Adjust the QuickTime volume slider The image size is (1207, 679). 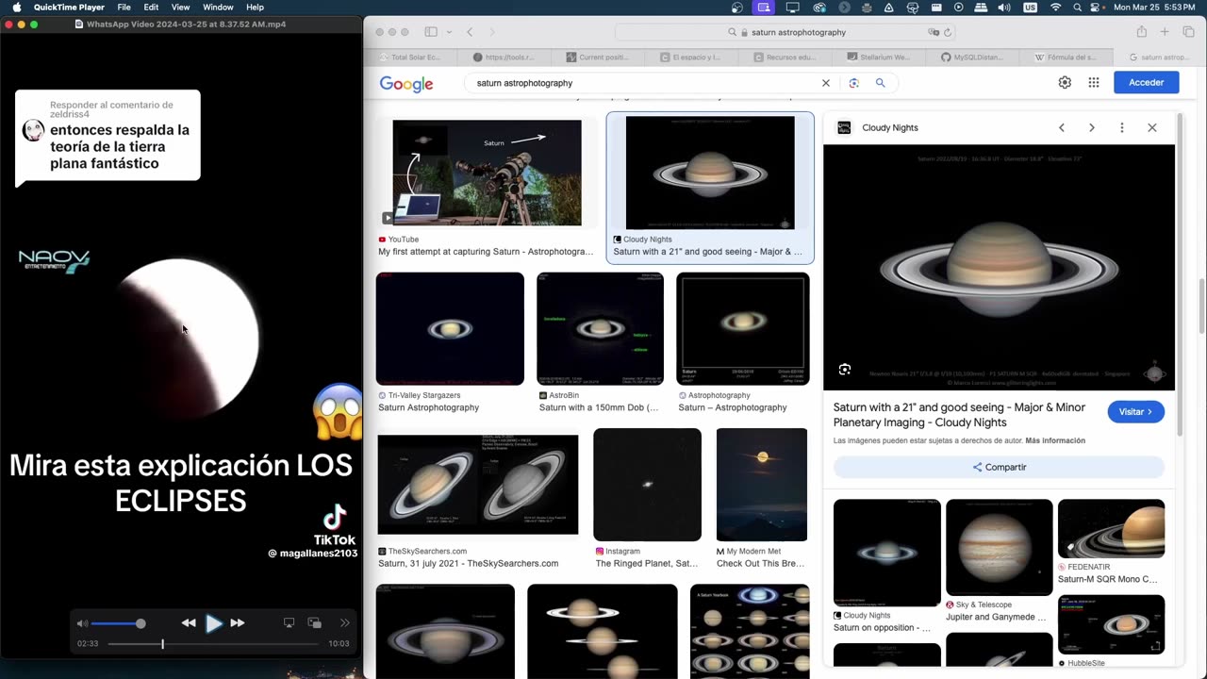coord(118,623)
